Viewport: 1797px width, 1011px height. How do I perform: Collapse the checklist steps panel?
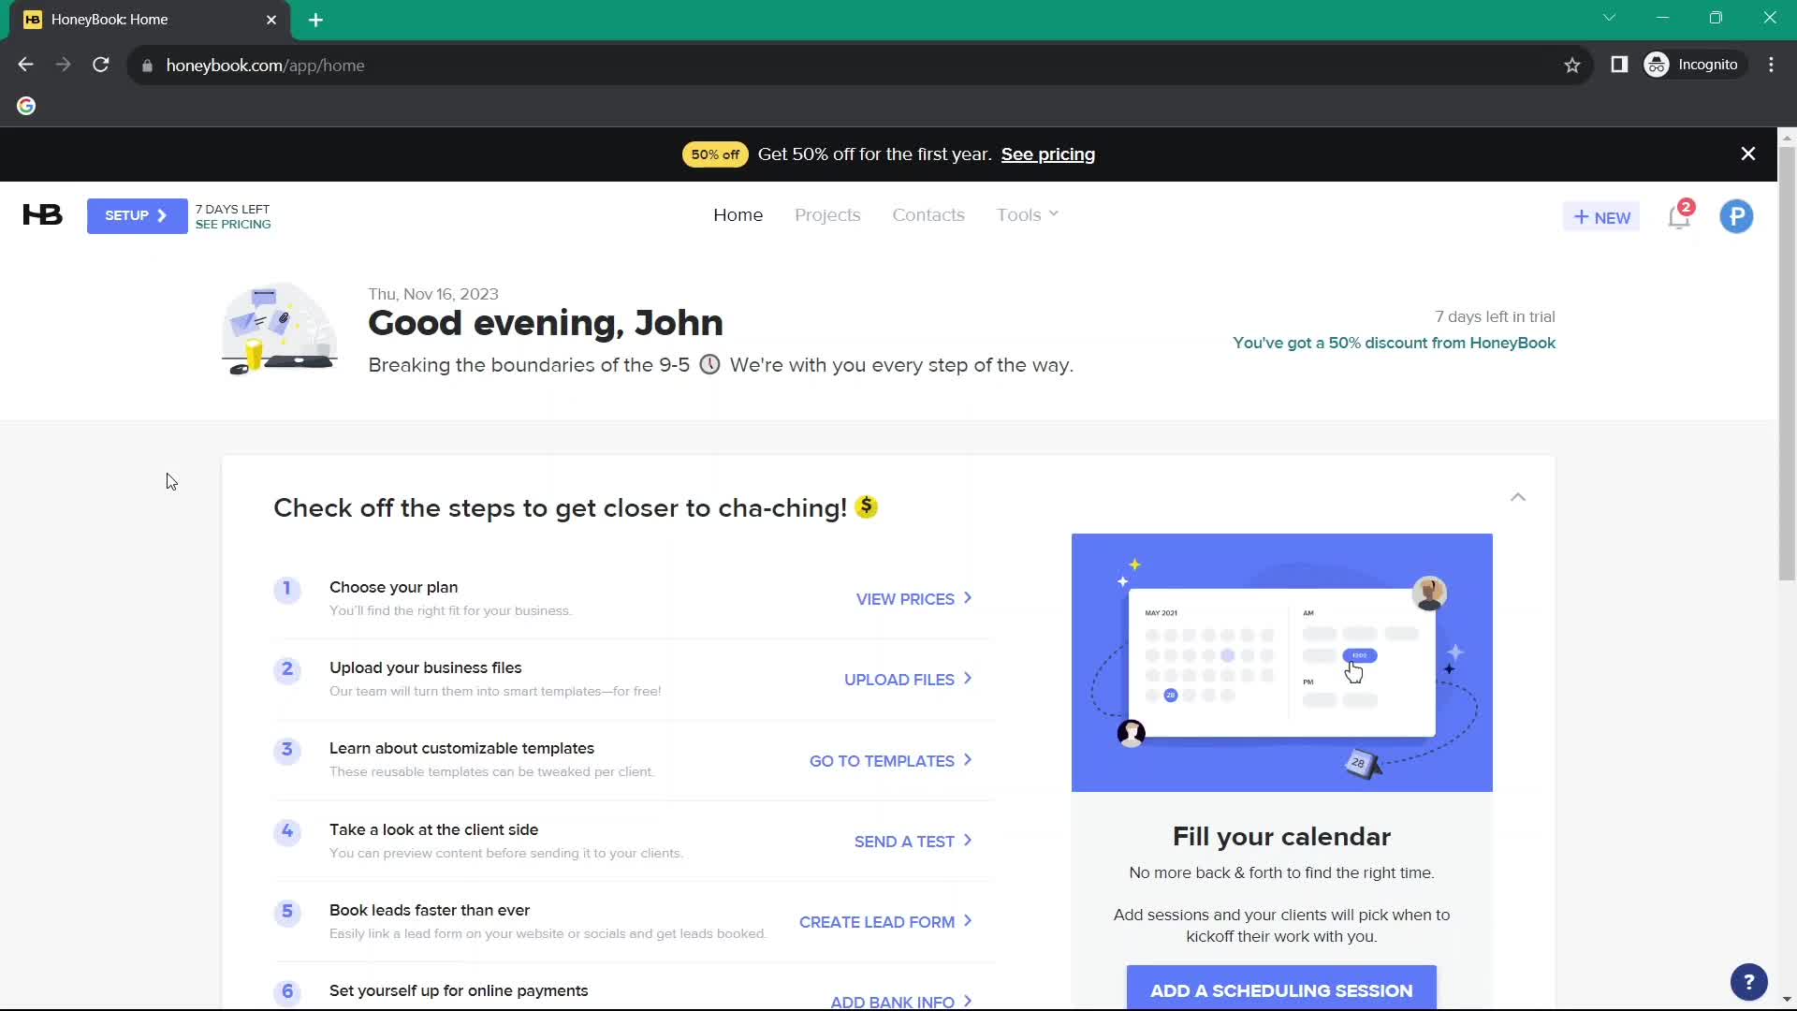(x=1518, y=497)
